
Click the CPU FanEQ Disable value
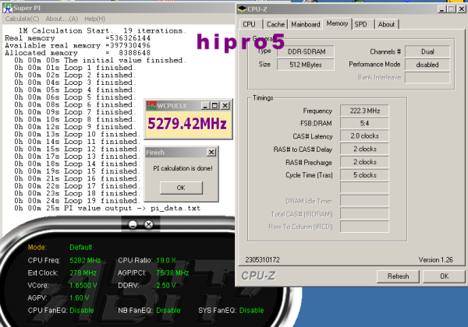[81, 311]
